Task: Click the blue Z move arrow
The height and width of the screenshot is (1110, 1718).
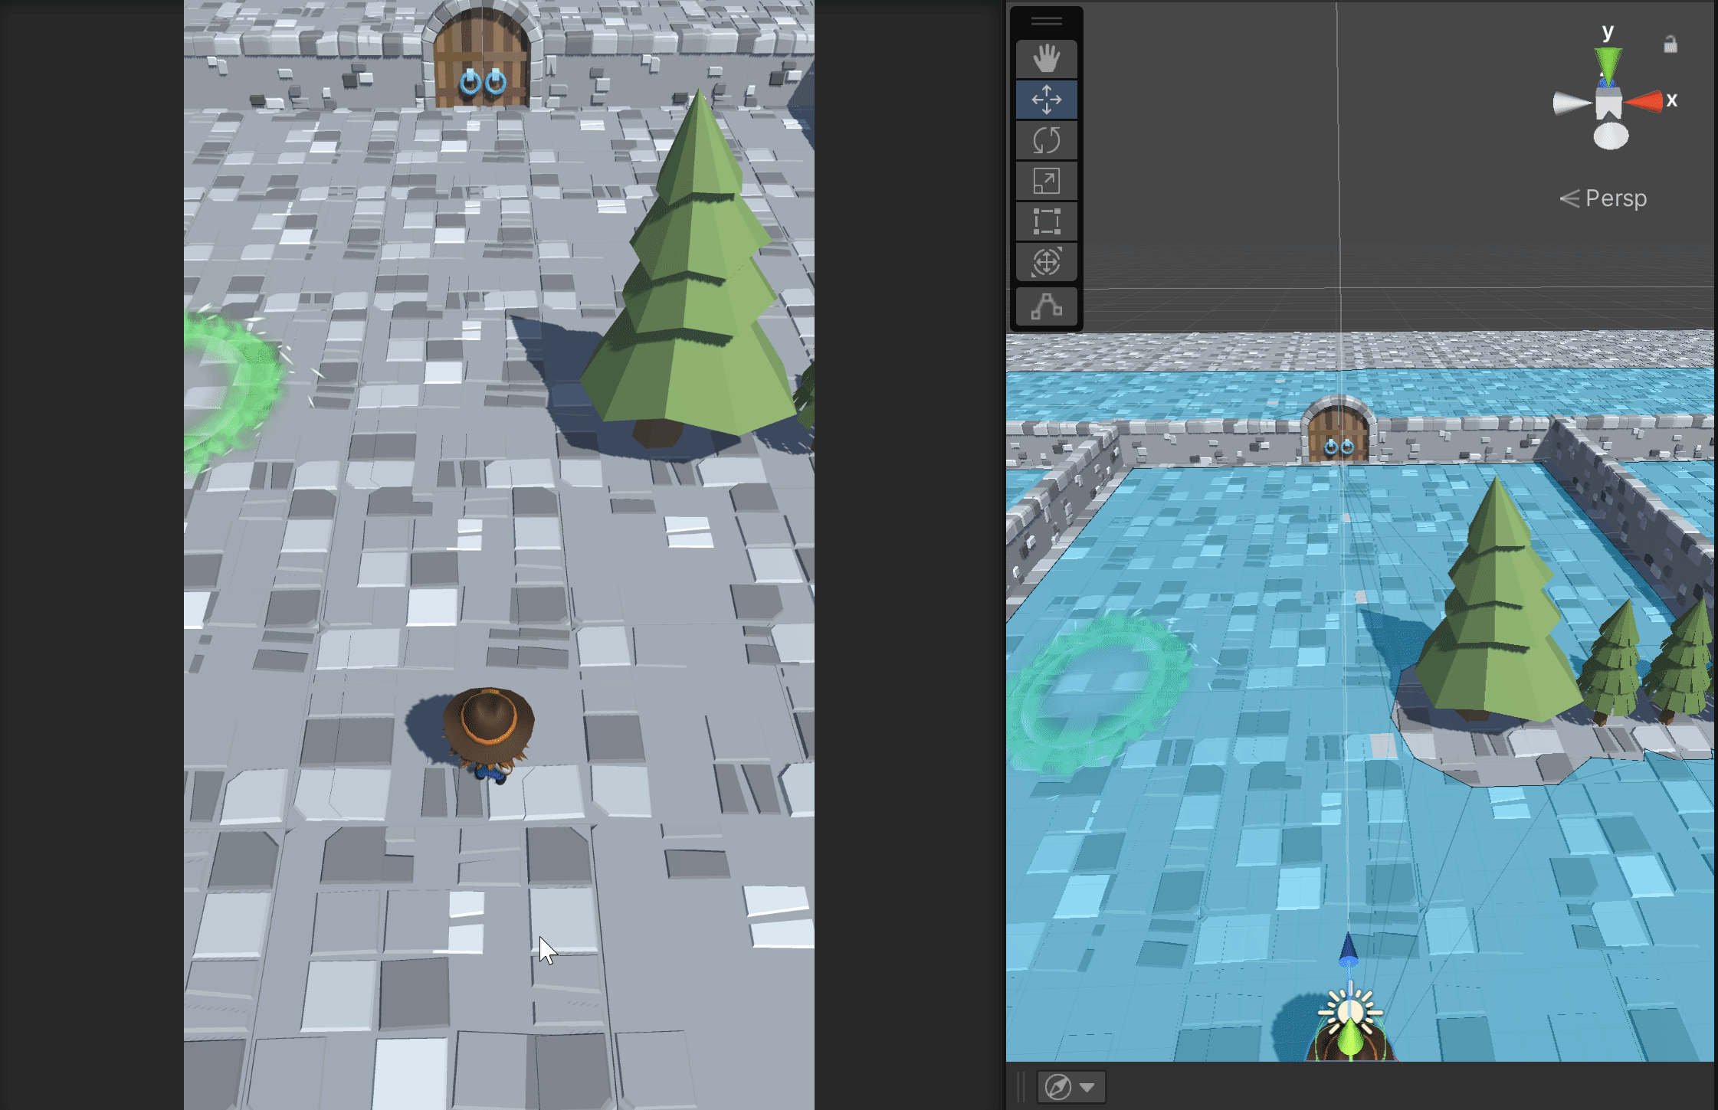Action: (1348, 950)
